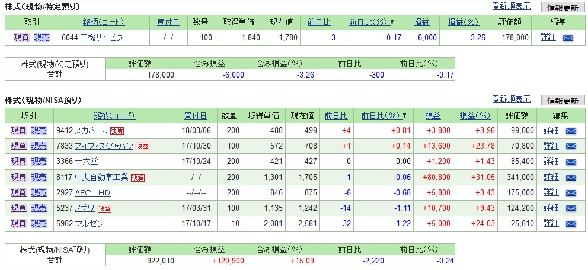Click 現売 for 一六堂
This screenshot has width=588, height=270.
tap(39, 162)
